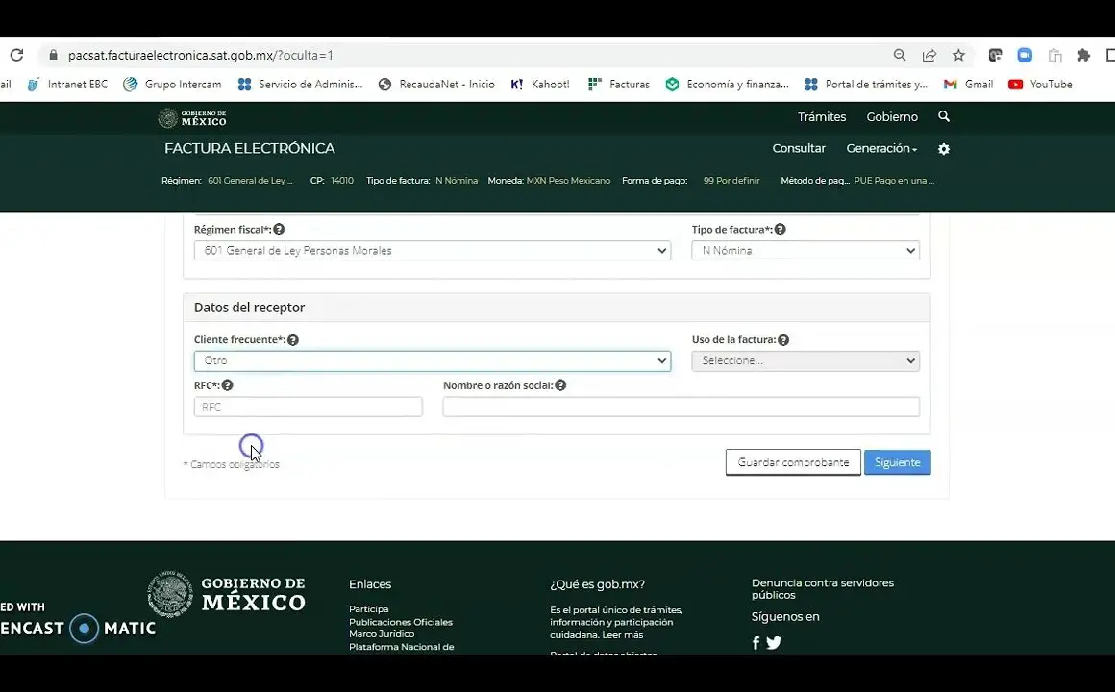Open the Zoom extension icon
This screenshot has height=692, width=1115.
click(1025, 55)
